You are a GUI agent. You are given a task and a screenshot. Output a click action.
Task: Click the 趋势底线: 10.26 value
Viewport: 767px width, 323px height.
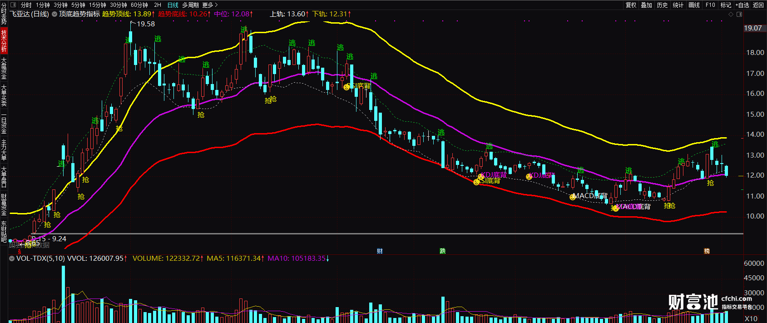point(184,14)
